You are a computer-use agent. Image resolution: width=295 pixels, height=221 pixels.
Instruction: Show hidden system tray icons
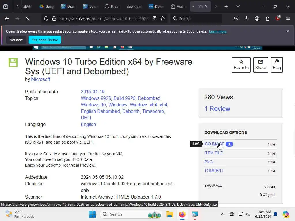[x=223, y=214]
